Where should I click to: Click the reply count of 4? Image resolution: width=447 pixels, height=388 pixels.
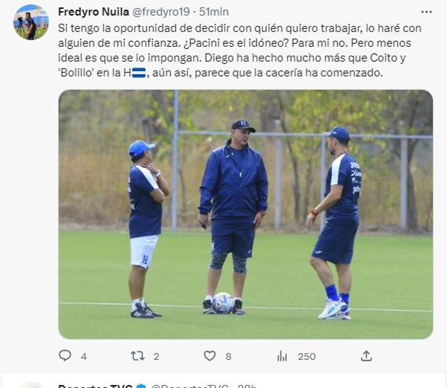pyautogui.click(x=84, y=357)
